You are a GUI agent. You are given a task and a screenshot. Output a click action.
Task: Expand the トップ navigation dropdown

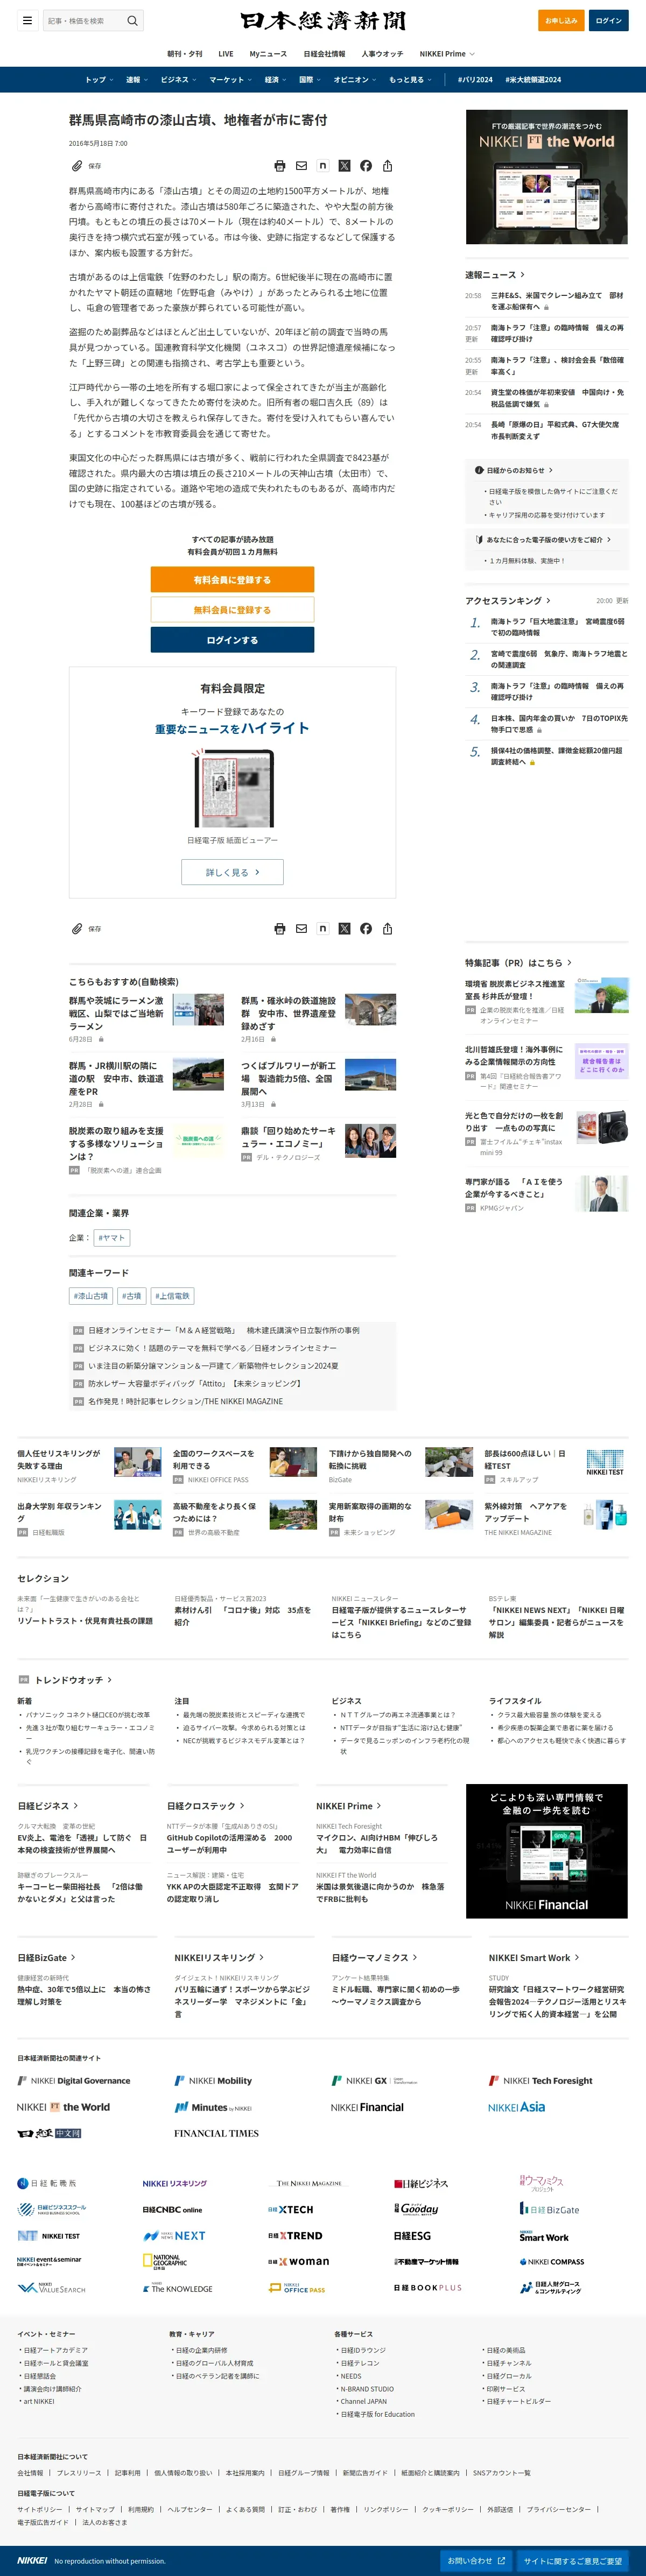98,80
